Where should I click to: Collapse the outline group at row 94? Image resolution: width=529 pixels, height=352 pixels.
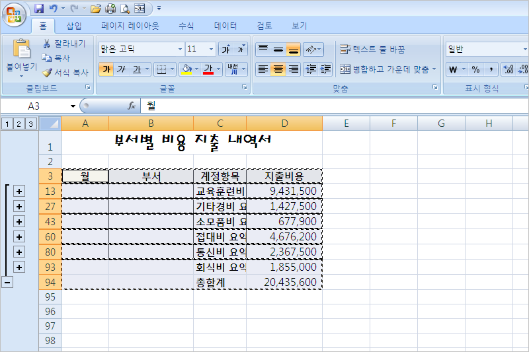point(7,282)
